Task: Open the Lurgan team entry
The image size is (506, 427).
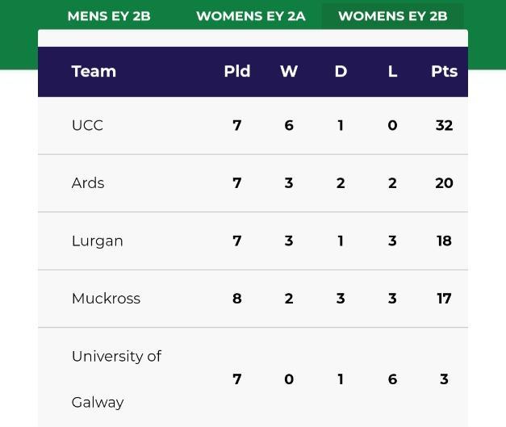Action: [97, 241]
